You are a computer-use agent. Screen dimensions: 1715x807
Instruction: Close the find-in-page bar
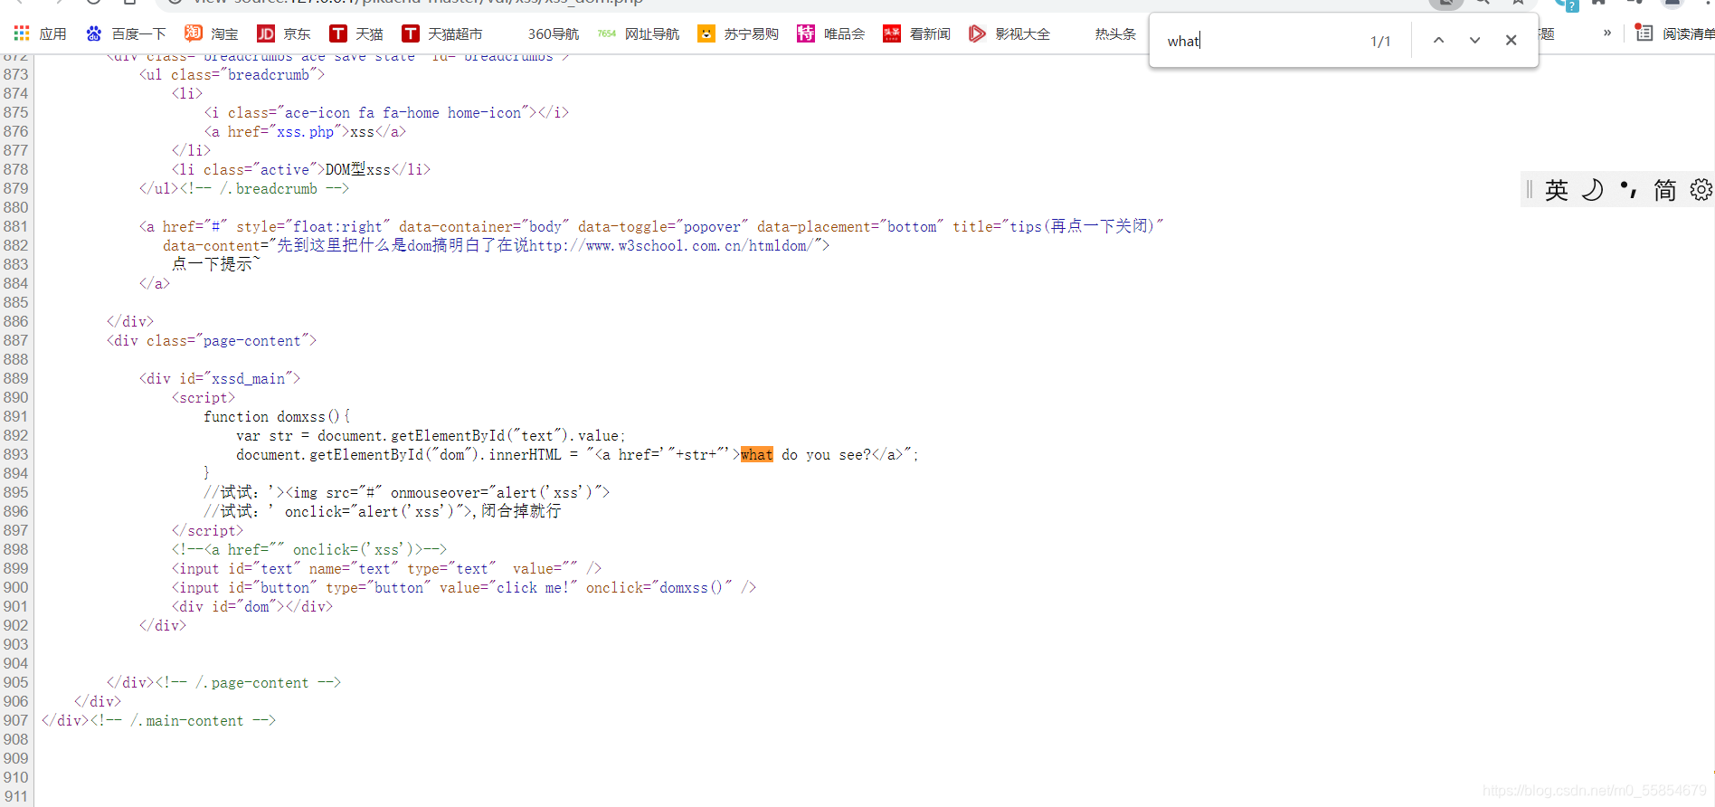[1511, 40]
